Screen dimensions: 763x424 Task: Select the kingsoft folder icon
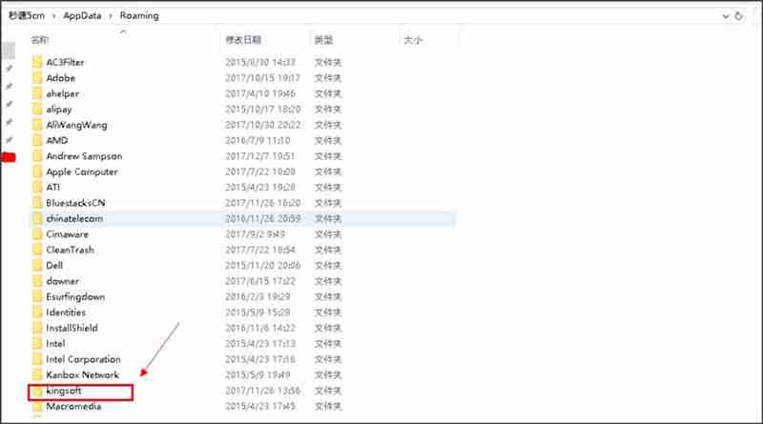[37, 391]
